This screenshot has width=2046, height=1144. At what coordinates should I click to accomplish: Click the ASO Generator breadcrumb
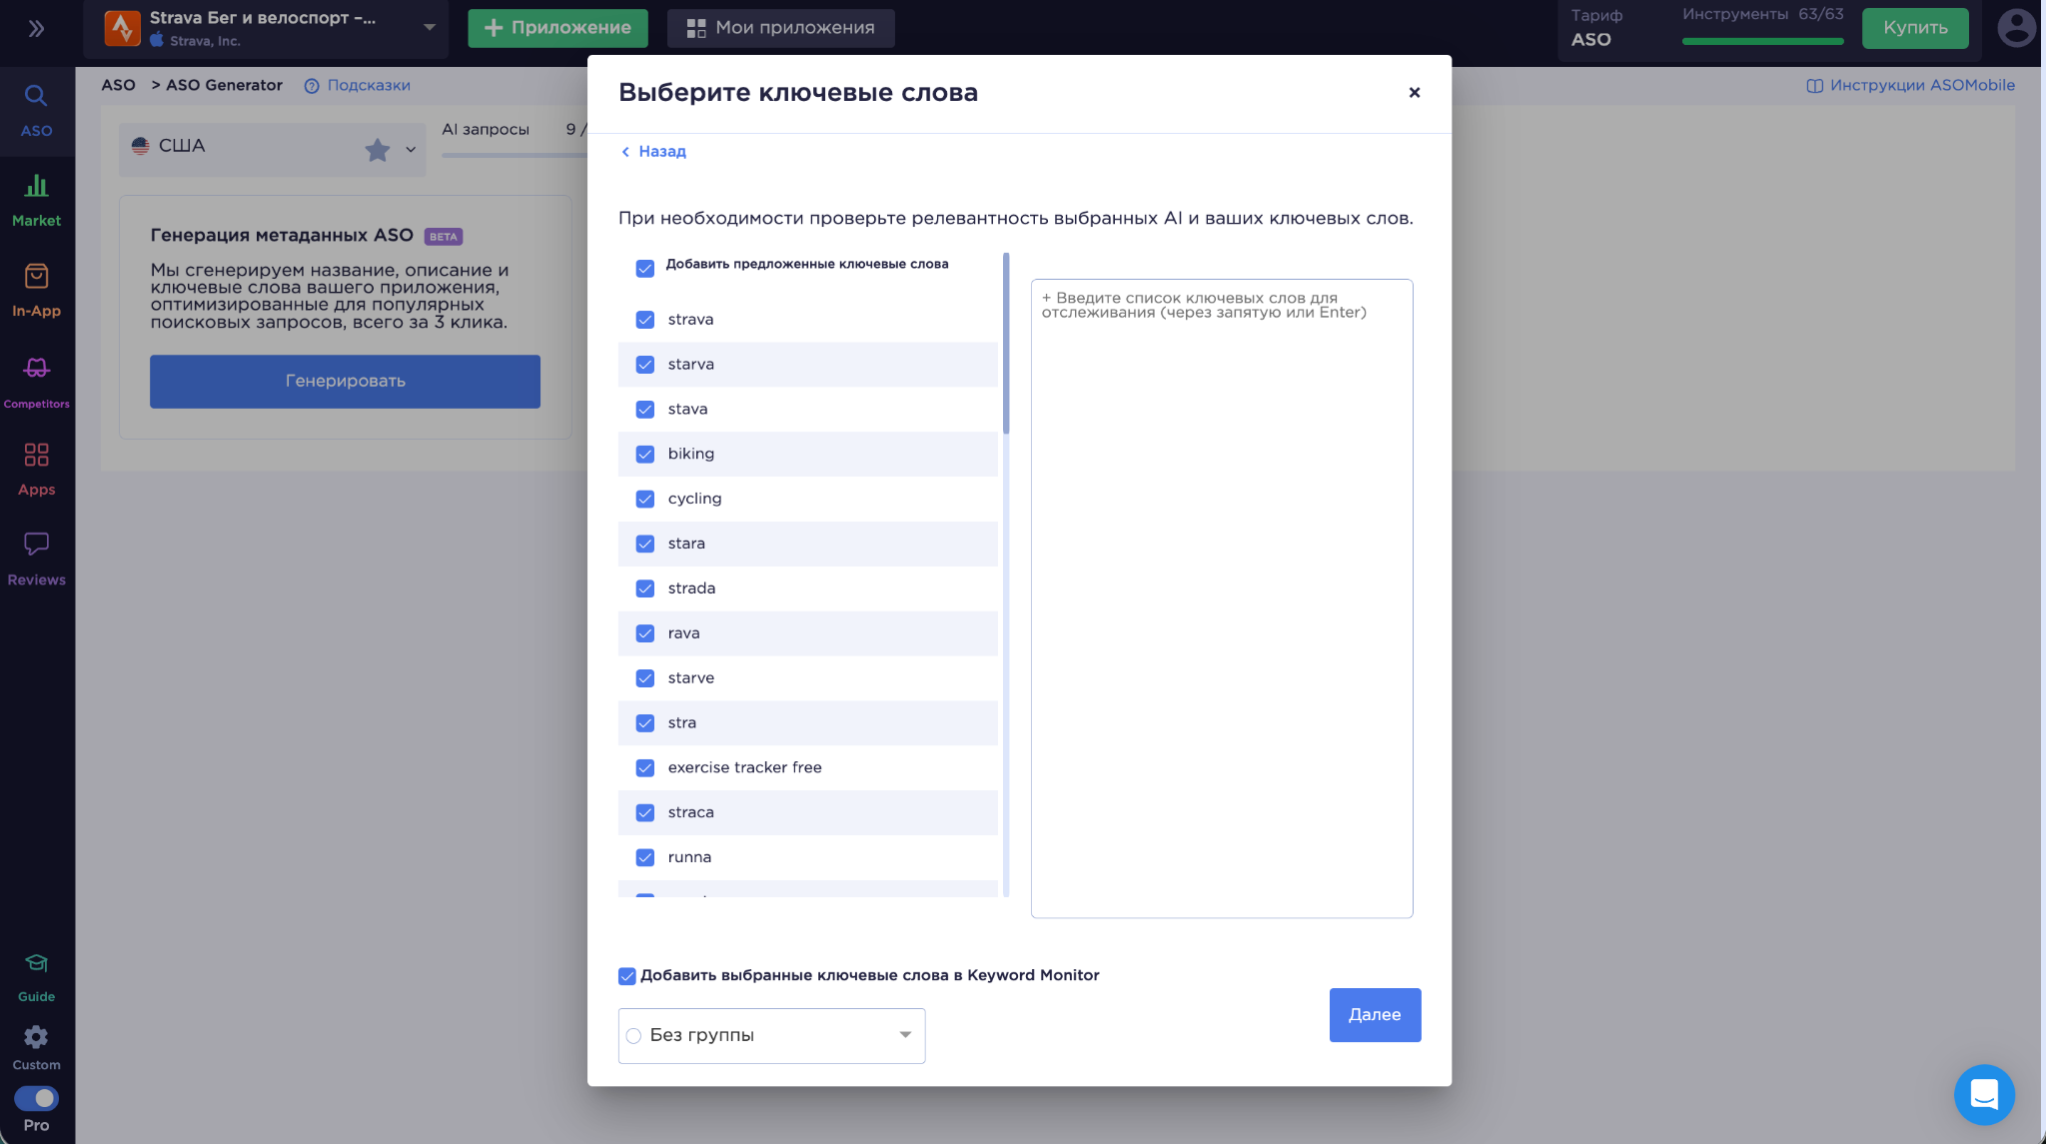click(x=224, y=86)
